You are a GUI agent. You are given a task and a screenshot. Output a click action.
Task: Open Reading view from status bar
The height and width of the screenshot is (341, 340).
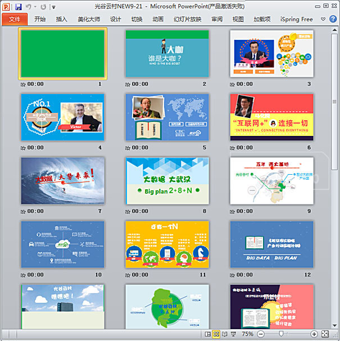[225, 334]
